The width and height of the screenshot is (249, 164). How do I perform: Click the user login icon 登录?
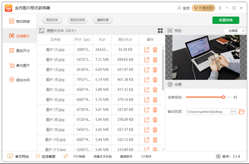point(183,8)
